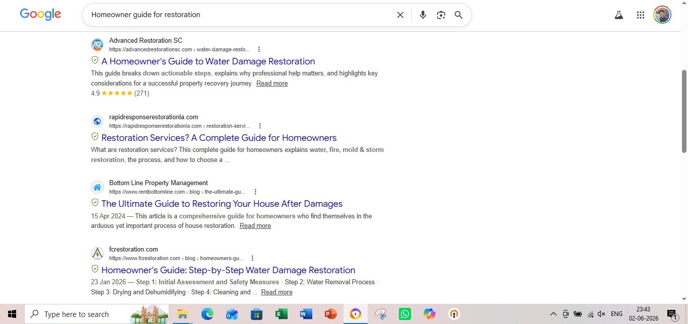Click the page vertical scrollbar thumb
The width and height of the screenshot is (688, 324).
(684, 111)
